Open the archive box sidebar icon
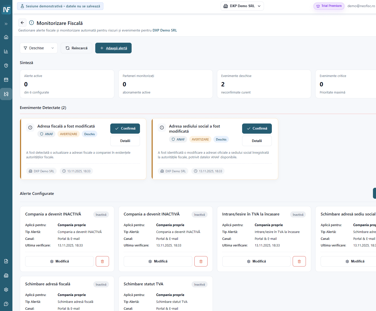Screen dimensions: 376x311 [x=6, y=80]
